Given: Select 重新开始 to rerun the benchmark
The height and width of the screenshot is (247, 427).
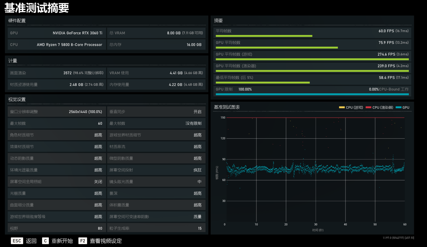Looking at the screenshot, I should coord(62,241).
